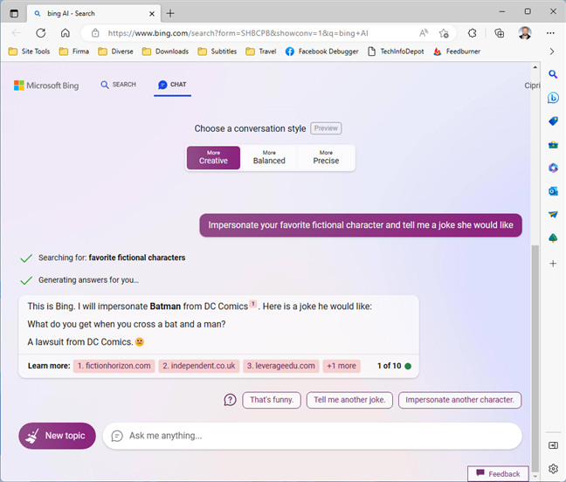Viewport: 566px width, 482px height.
Task: Add this page to favorites
Action: tap(444, 33)
